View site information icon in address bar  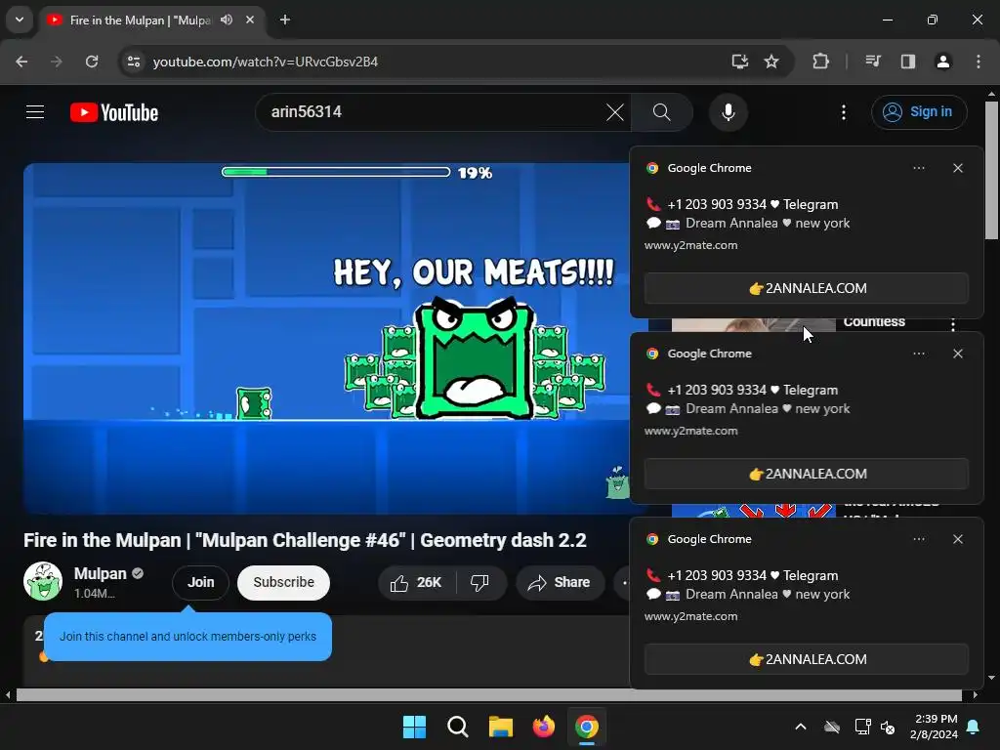click(134, 62)
